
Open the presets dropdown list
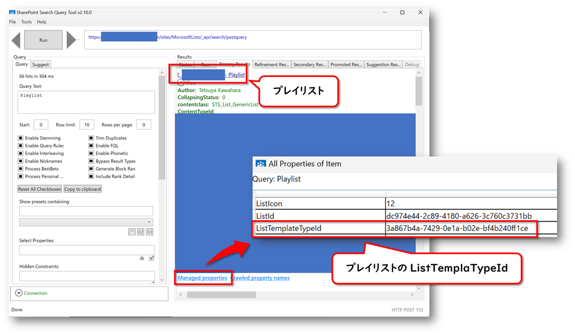coord(86,222)
